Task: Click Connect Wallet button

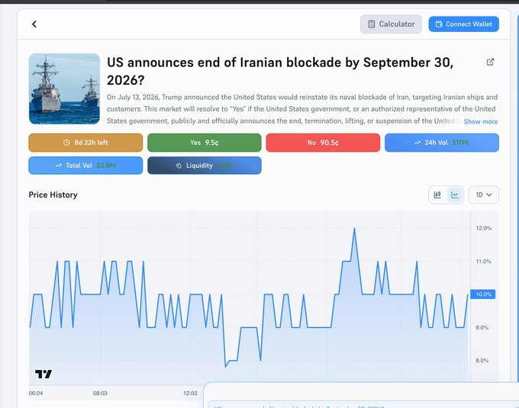Action: tap(464, 24)
